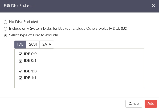159x109 pixels.
Task: Switch to the IDE tab
Action: click(21, 45)
